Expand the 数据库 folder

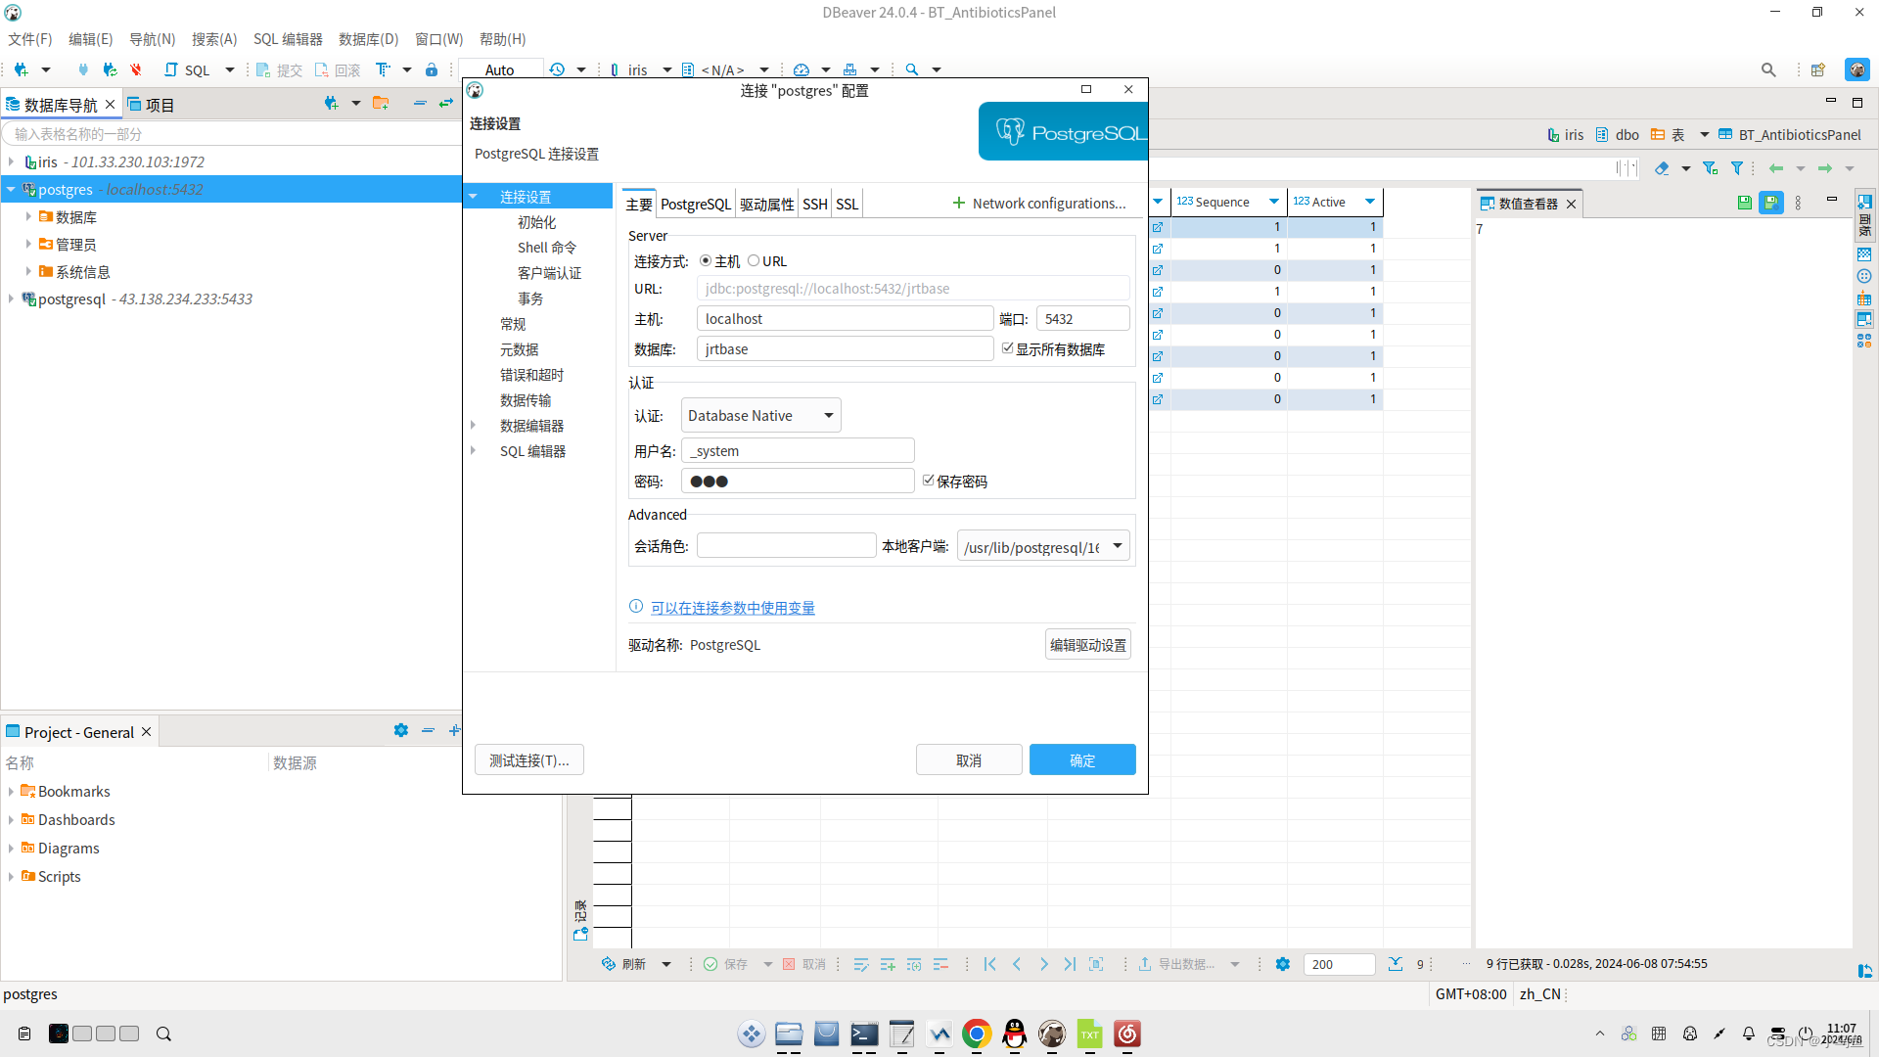[x=28, y=216]
